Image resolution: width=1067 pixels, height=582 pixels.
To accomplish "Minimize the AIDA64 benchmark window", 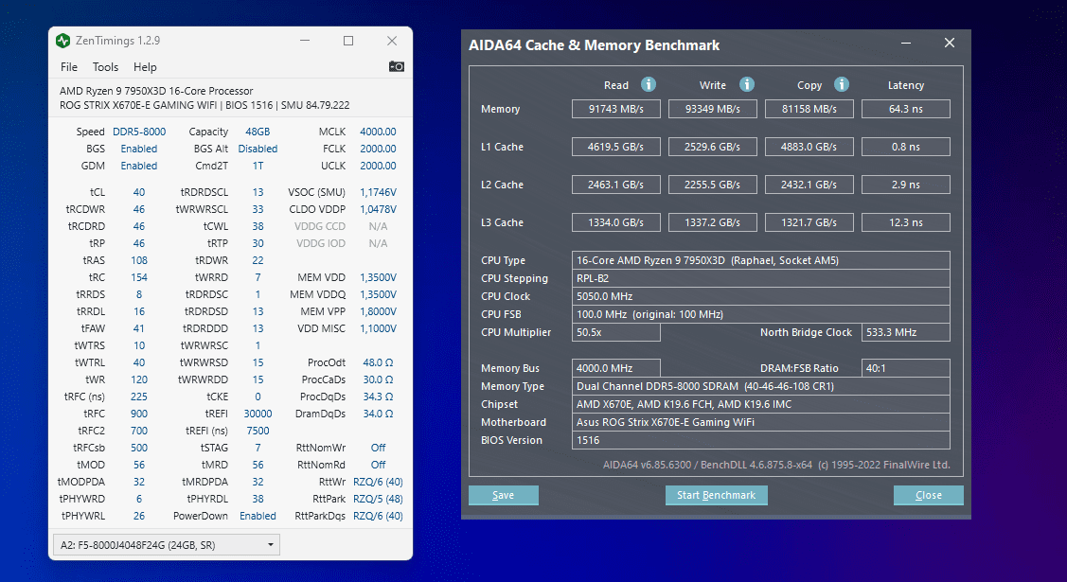I will (906, 43).
